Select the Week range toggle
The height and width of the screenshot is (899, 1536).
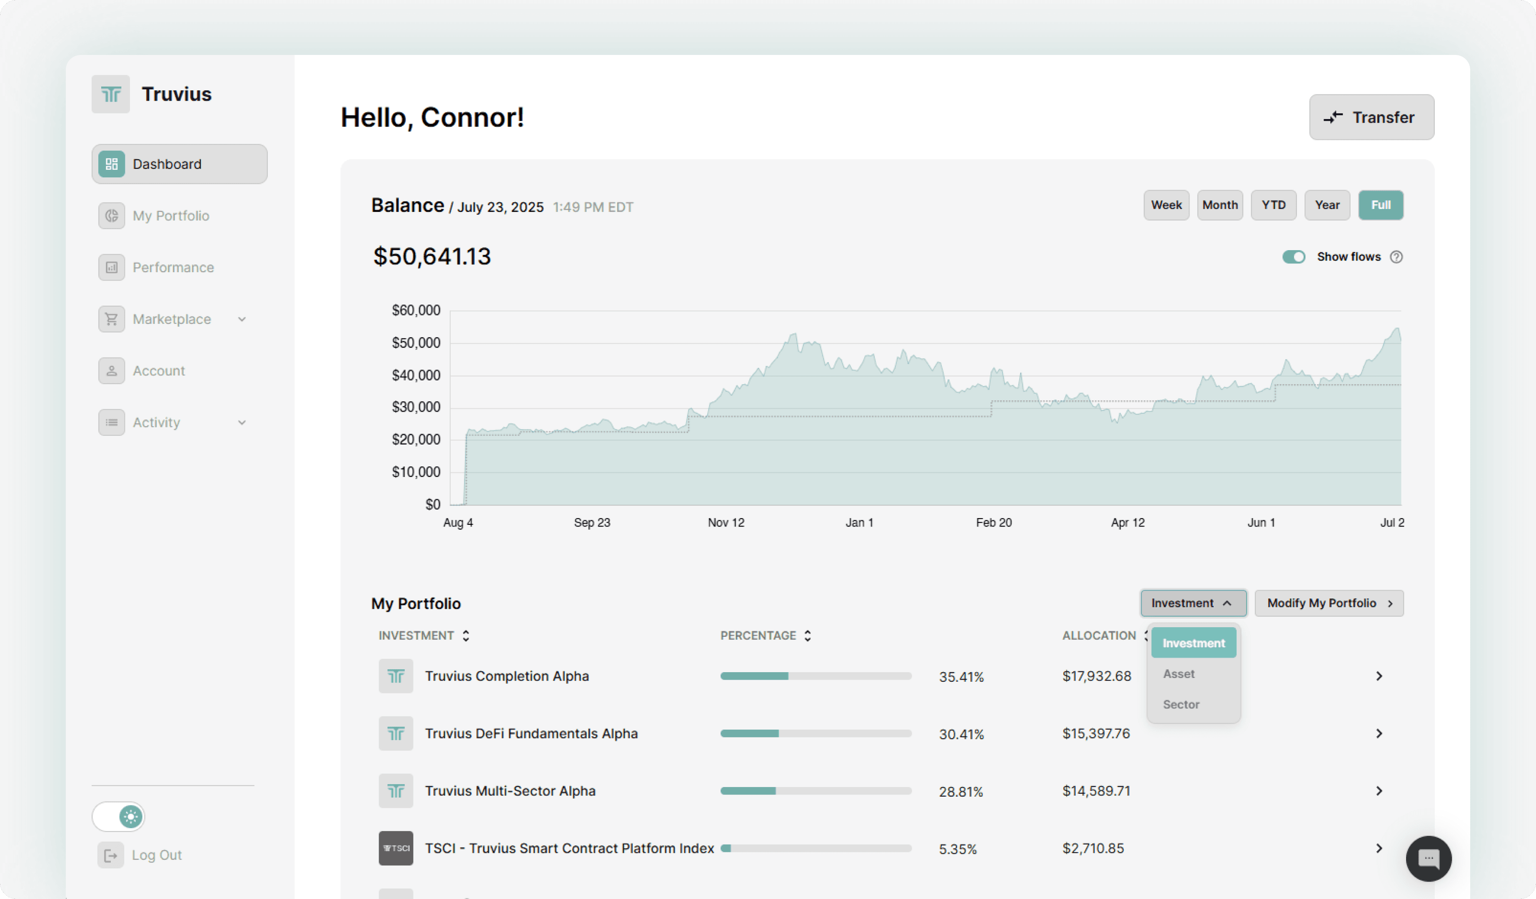point(1165,205)
